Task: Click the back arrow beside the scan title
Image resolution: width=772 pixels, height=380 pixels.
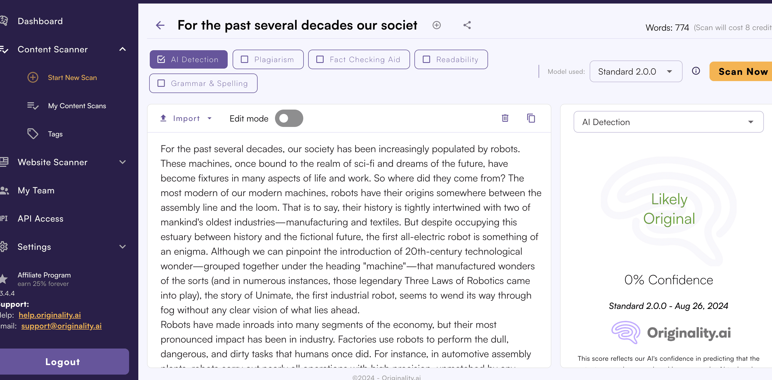Action: point(160,25)
